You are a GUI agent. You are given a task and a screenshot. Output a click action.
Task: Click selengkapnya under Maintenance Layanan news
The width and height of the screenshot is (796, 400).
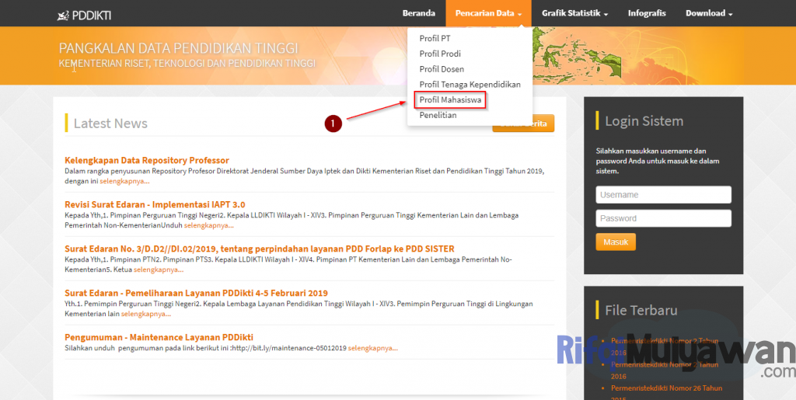373,348
